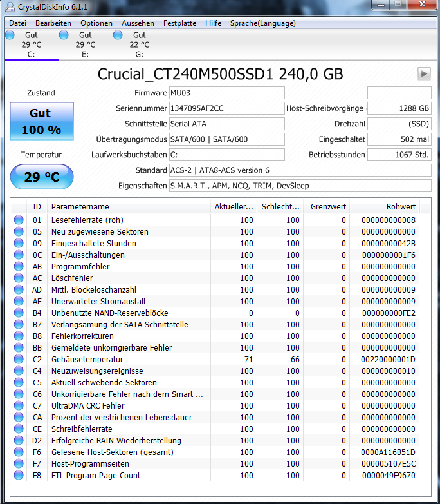Click raw value 00220000001D
This screenshot has width=440, height=504.
(388, 359)
